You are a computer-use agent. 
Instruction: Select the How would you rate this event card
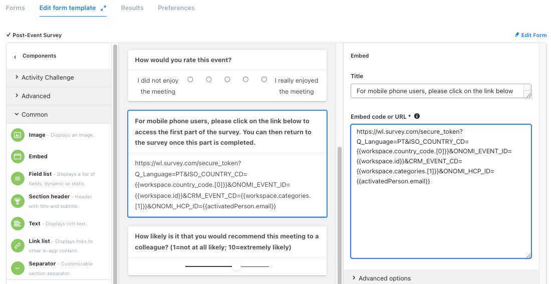pyautogui.click(x=227, y=76)
